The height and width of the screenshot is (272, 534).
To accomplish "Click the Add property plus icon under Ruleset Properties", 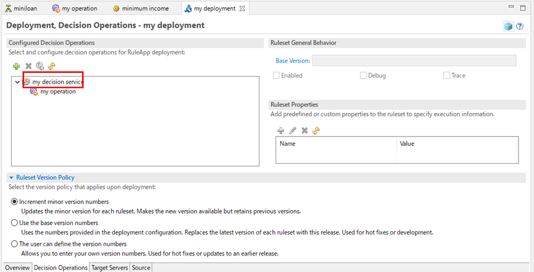I will pos(281,130).
